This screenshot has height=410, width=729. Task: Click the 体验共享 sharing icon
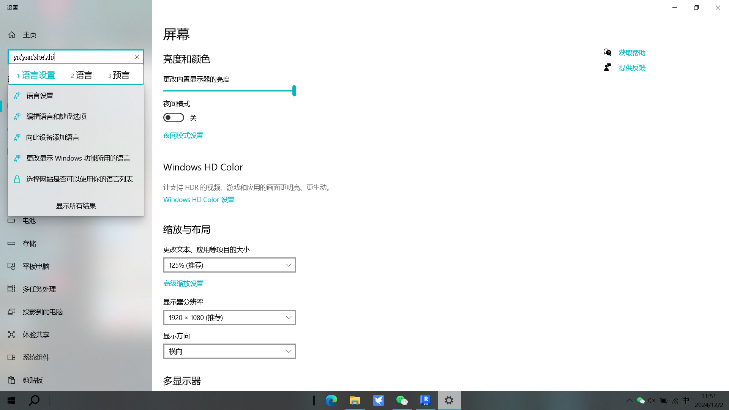coord(11,334)
